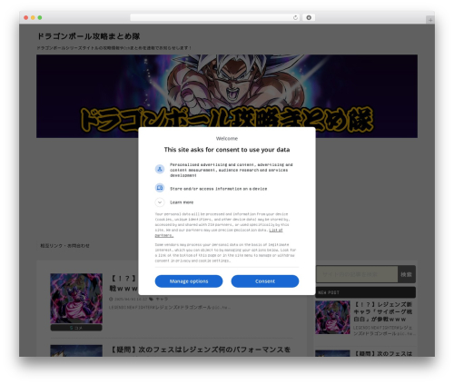Click the 検索 search button
Image resolution: width=454 pixels, height=384 pixels.
(x=407, y=274)
